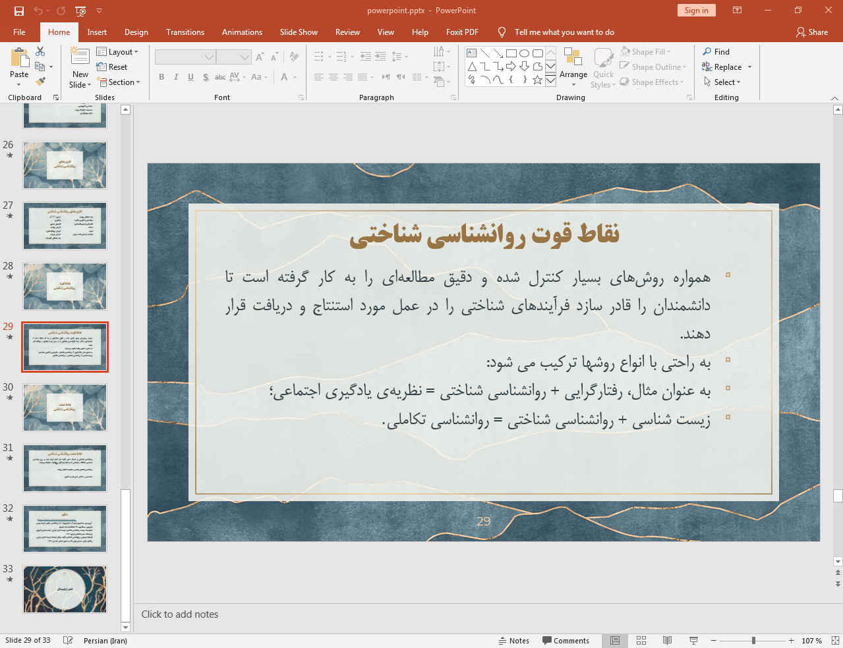Image resolution: width=843 pixels, height=648 pixels.
Task: Fit slide to current window
Action: 835,641
